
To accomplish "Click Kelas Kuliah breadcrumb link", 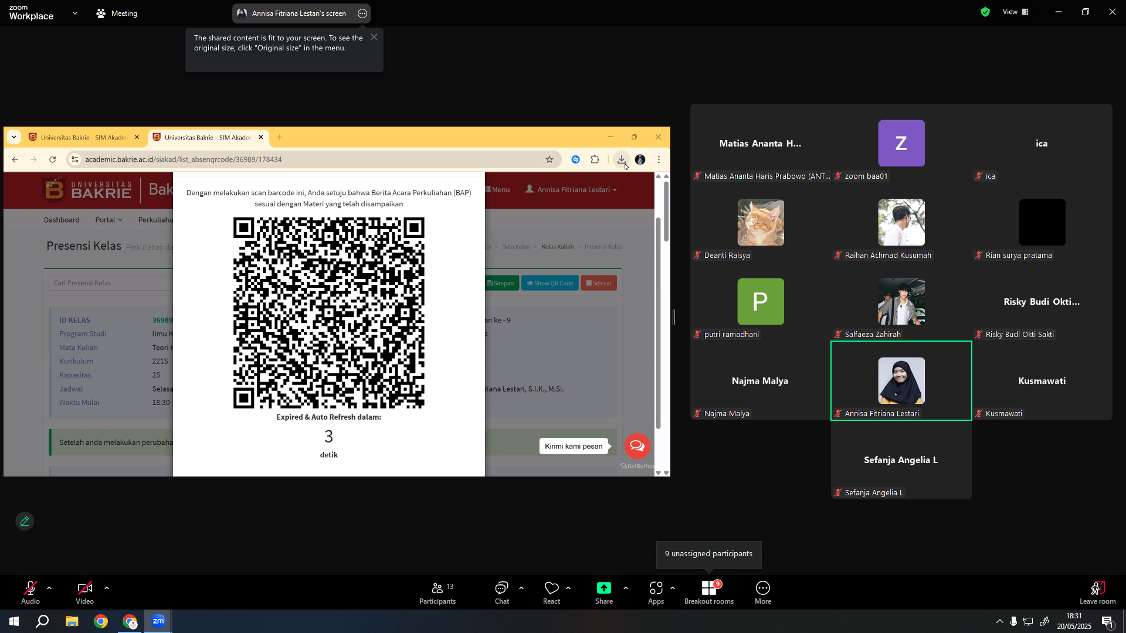I will click(558, 247).
